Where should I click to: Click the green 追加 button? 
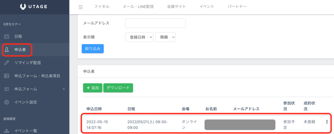coord(93,88)
